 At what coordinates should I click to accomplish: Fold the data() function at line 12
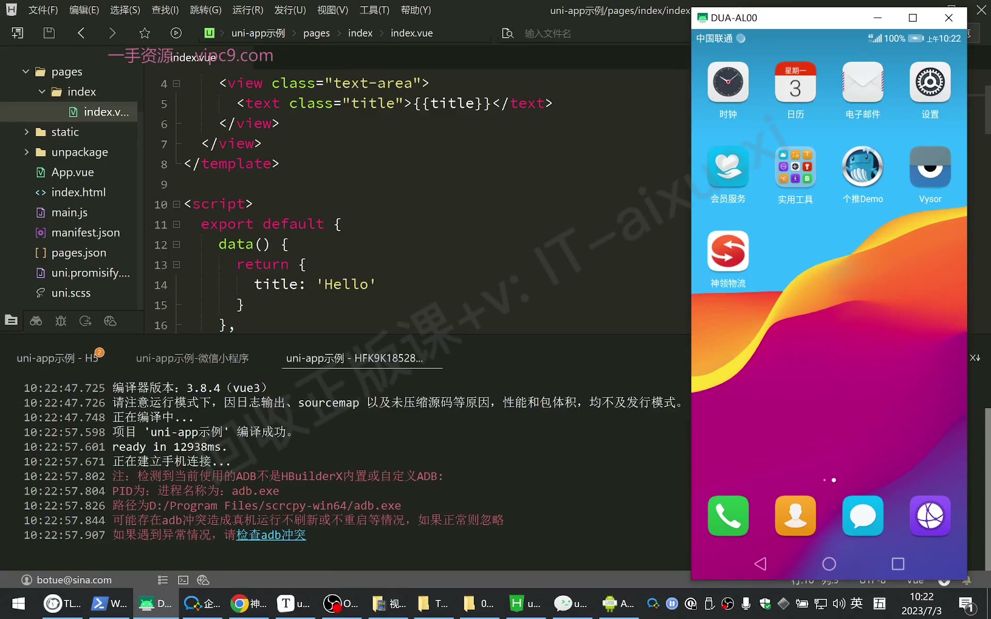pos(177,245)
